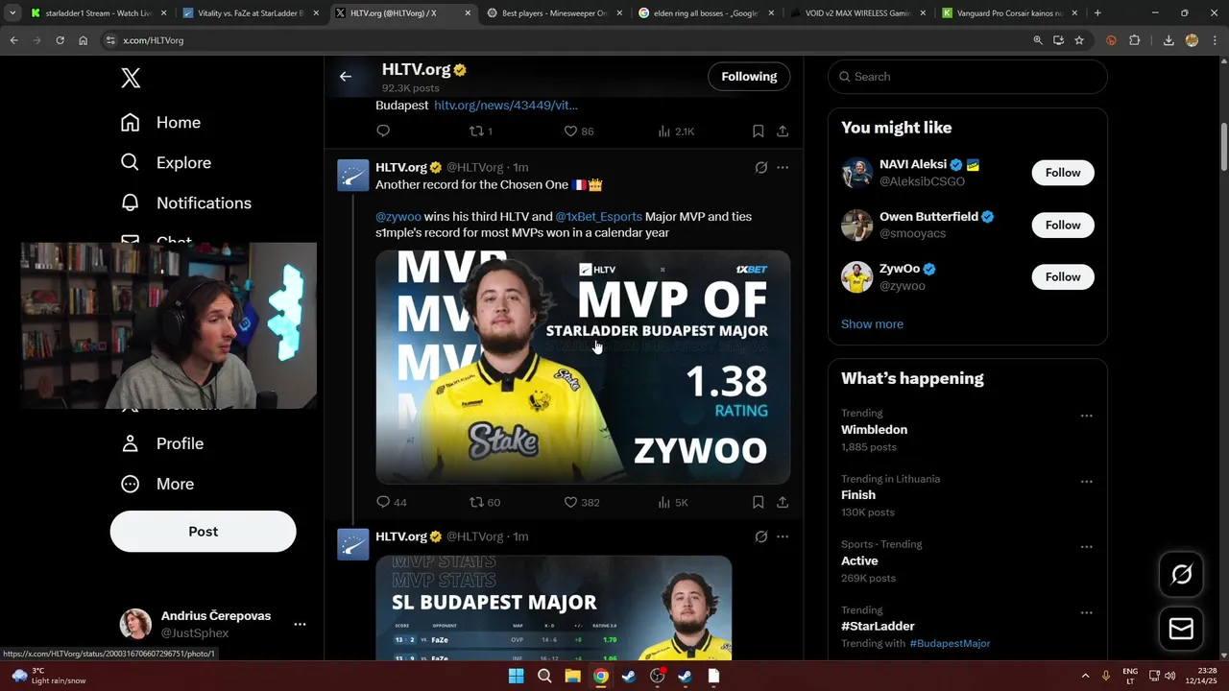Open the #BudapestMajor hashtag link
Viewport: 1229px width, 691px height.
click(950, 643)
